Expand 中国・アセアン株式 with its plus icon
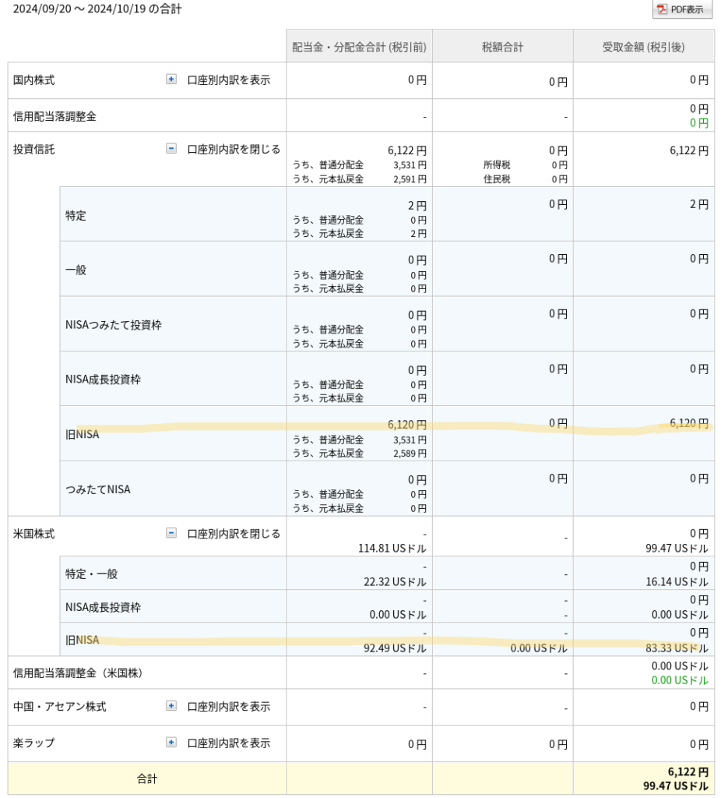This screenshot has width=721, height=798. [171, 706]
